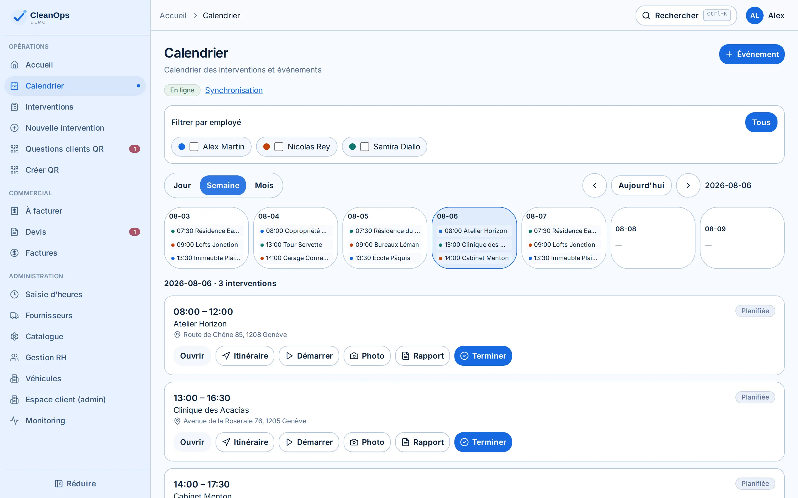The height and width of the screenshot is (498, 798).
Task: Click the Gestion RH people icon
Action: point(14,358)
